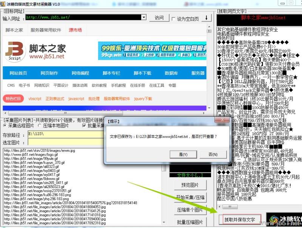This screenshot has height=228, width=302.
Task: Click 是(Y) to open saved file
Action: [x=183, y=155]
